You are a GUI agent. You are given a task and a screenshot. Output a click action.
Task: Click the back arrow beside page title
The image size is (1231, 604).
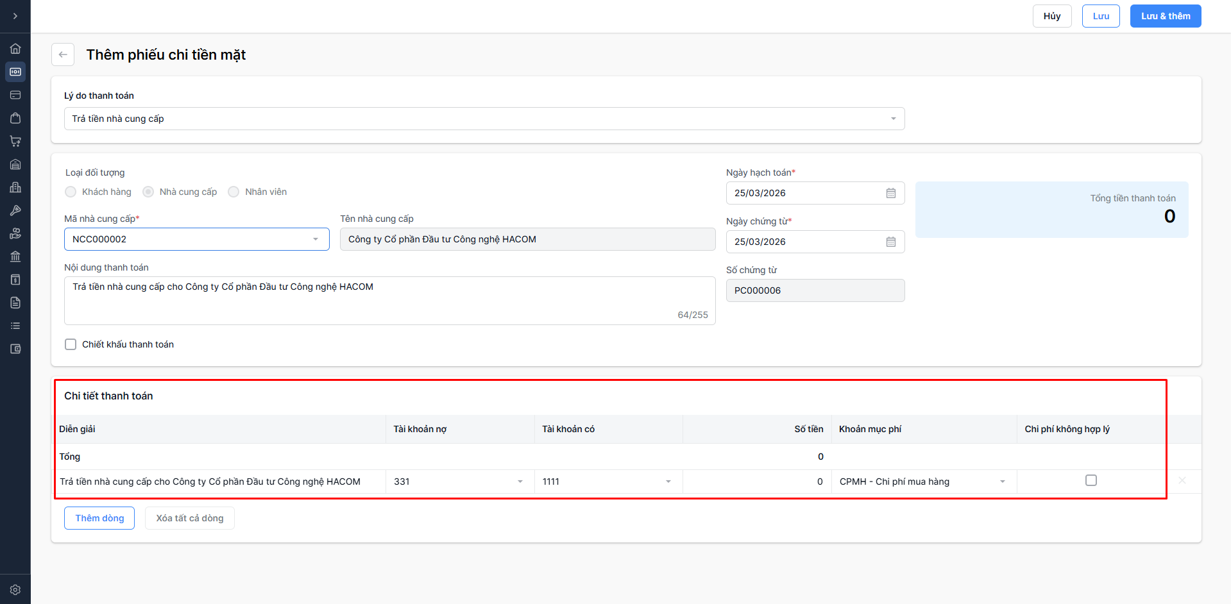point(63,55)
